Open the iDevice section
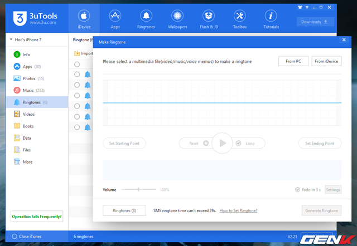 point(84,19)
